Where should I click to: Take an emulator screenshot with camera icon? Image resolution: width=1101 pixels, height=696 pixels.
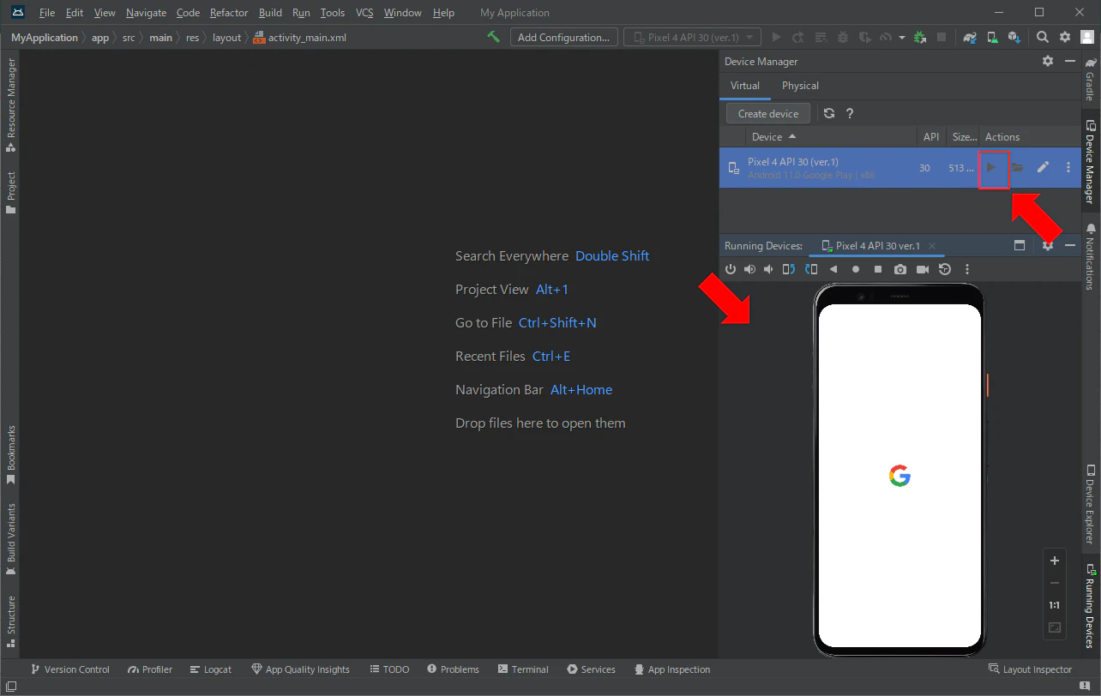pyautogui.click(x=900, y=269)
